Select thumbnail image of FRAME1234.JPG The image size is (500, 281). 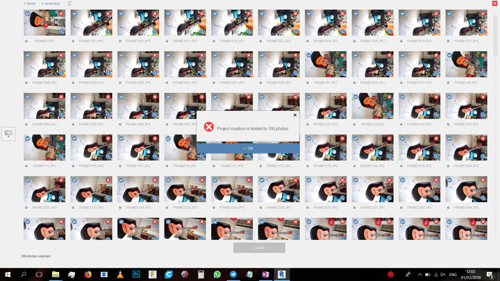coord(232,189)
